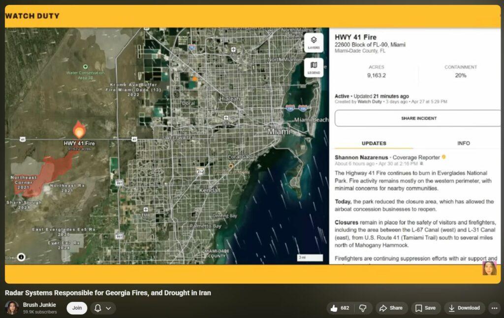Screen dimensions: 504x318
Task: Click the WATCH DUTY logo
Action: click(32, 16)
